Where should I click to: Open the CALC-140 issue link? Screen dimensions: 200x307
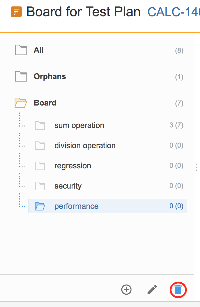click(174, 12)
